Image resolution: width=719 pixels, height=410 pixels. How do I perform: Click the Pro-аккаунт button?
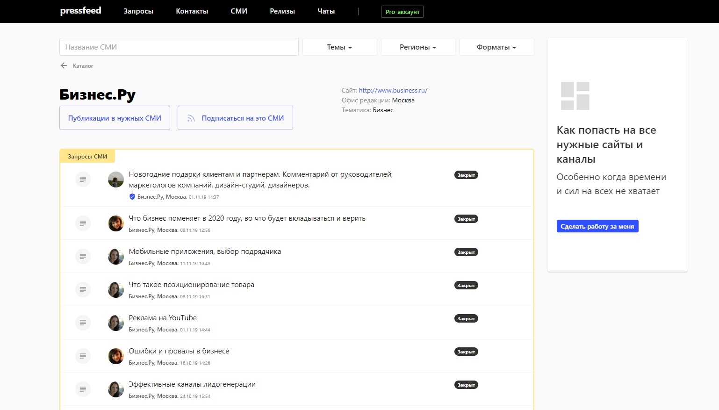(x=403, y=12)
